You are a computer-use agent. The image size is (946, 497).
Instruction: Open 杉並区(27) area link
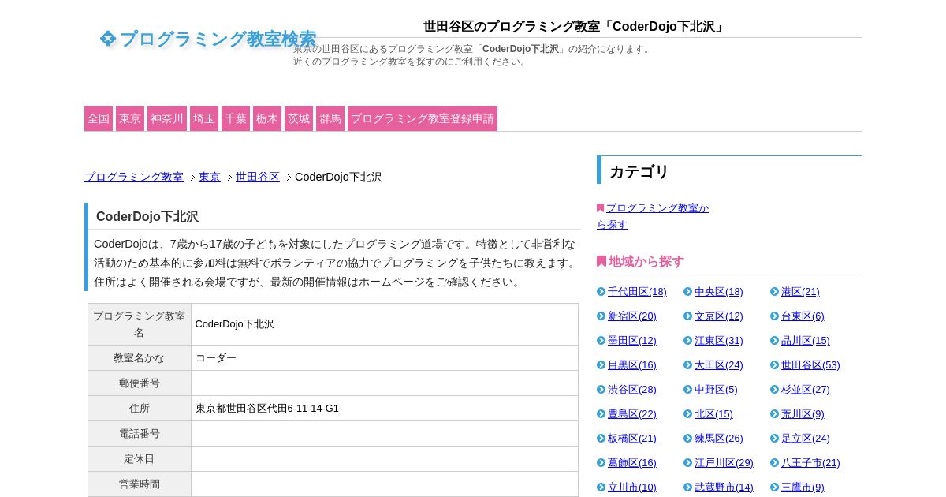[806, 390]
